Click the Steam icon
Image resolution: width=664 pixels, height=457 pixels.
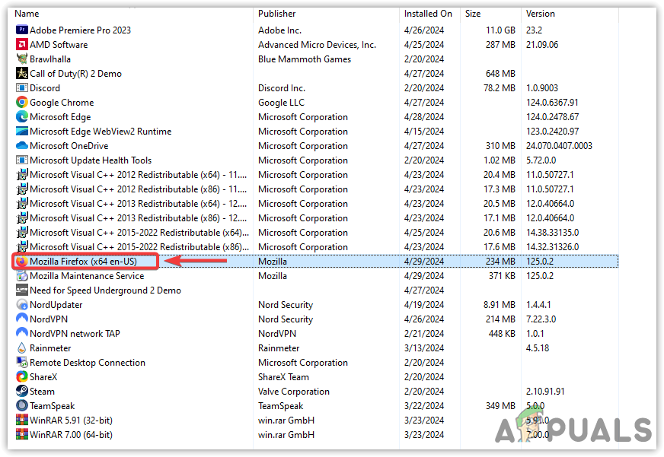22,391
